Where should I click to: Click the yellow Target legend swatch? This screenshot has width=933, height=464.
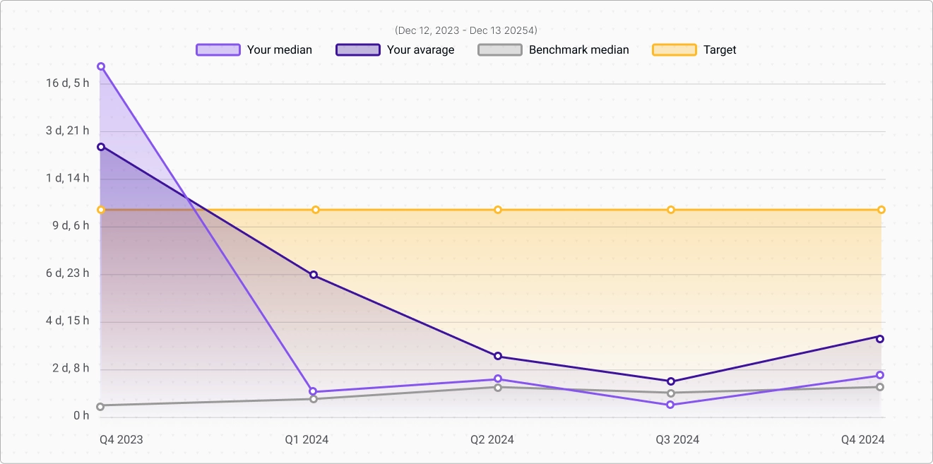point(675,49)
